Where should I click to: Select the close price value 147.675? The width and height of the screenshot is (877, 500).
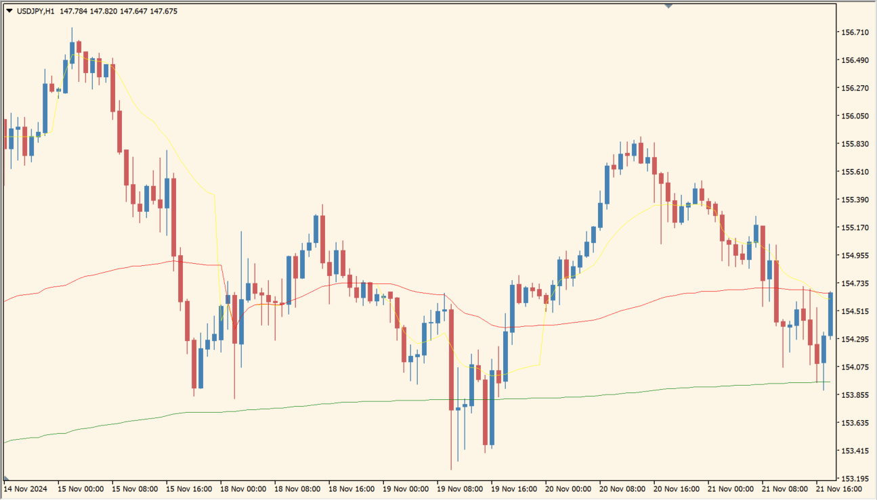pos(164,11)
